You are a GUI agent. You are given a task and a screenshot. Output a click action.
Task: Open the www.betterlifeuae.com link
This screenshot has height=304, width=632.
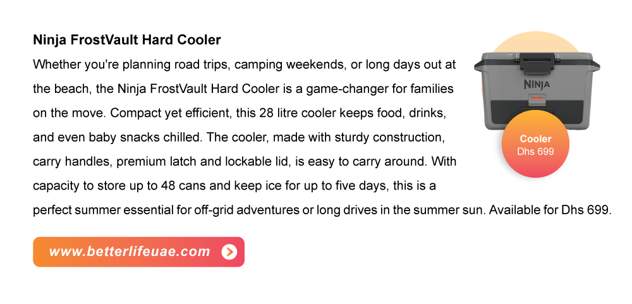pos(138,252)
